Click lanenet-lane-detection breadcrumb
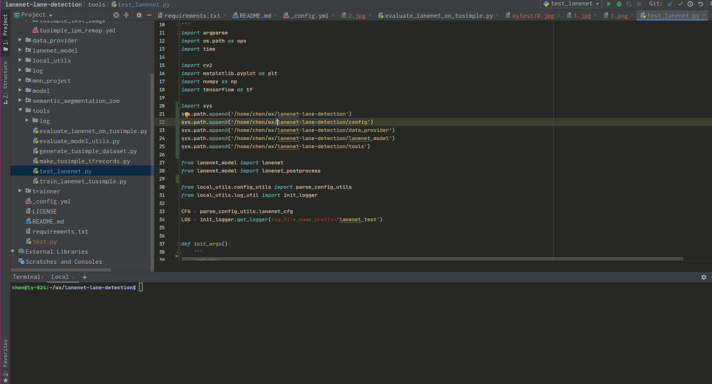The width and height of the screenshot is (712, 384). click(x=43, y=5)
